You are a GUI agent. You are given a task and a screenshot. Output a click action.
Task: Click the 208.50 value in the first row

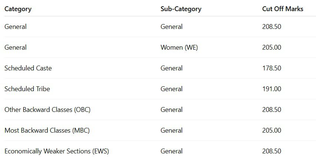pyautogui.click(x=272, y=27)
